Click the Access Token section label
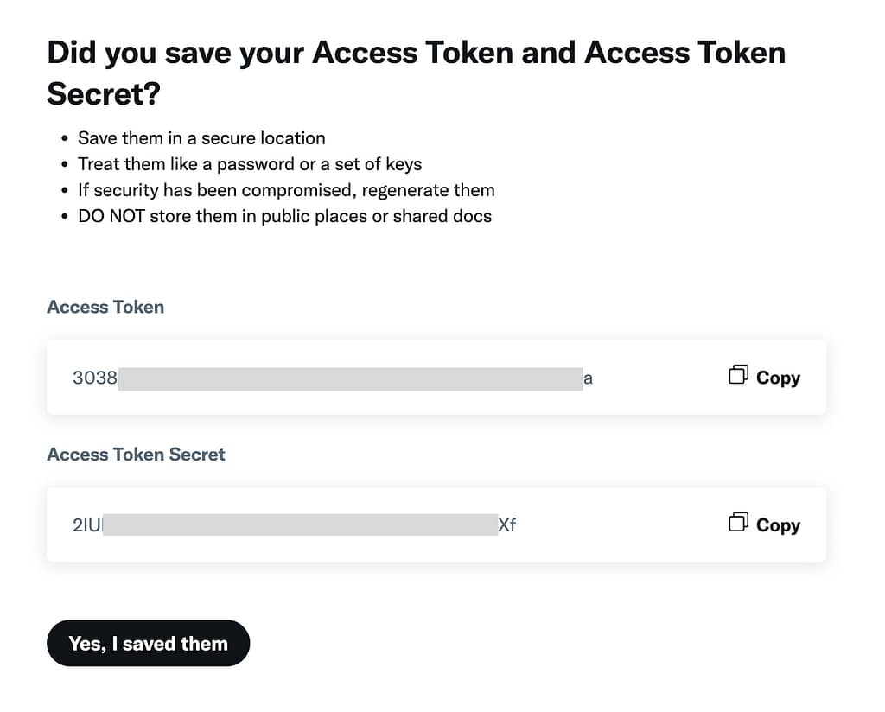Screen dimensions: 885x712 (x=105, y=307)
